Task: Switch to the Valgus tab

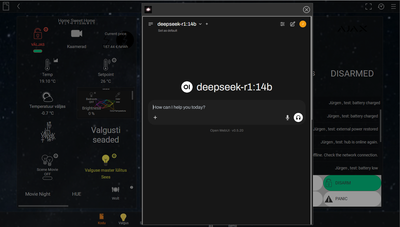Action: [124, 219]
